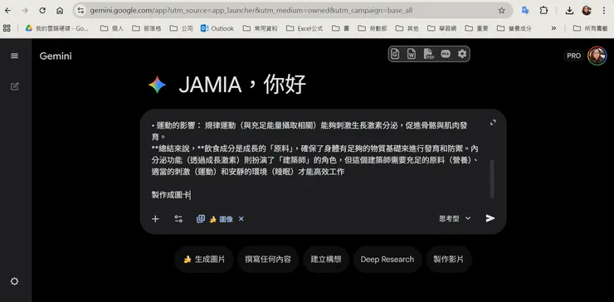Image resolution: width=614 pixels, height=302 pixels.
Task: Open the 學習網 bookmark folder
Action: click(x=442, y=28)
